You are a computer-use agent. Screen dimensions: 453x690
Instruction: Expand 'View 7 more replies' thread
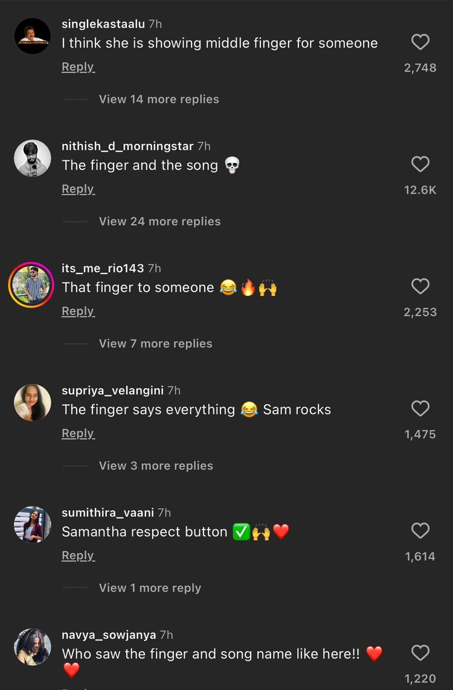155,343
